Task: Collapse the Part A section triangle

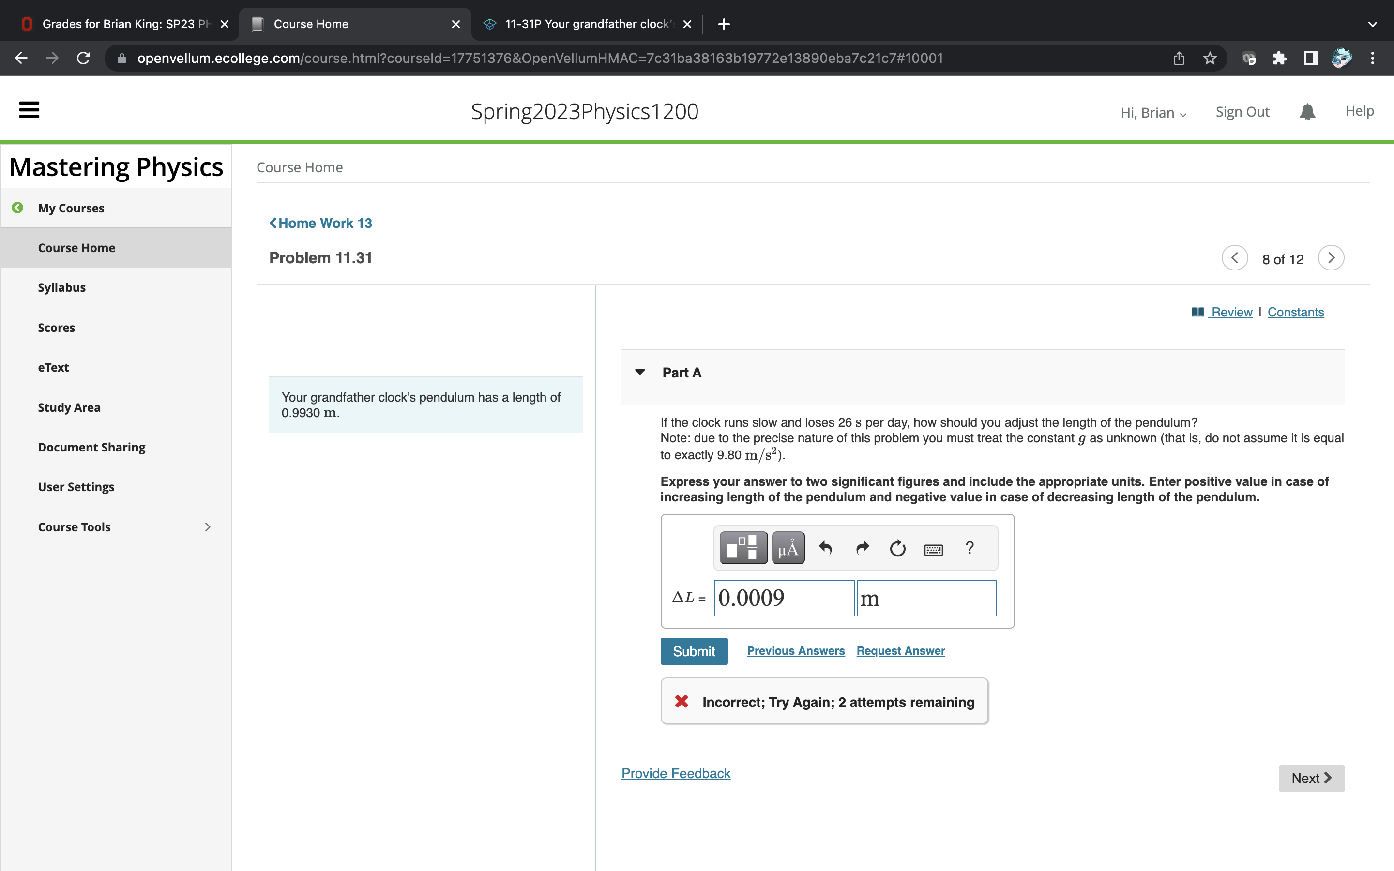Action: click(x=639, y=372)
